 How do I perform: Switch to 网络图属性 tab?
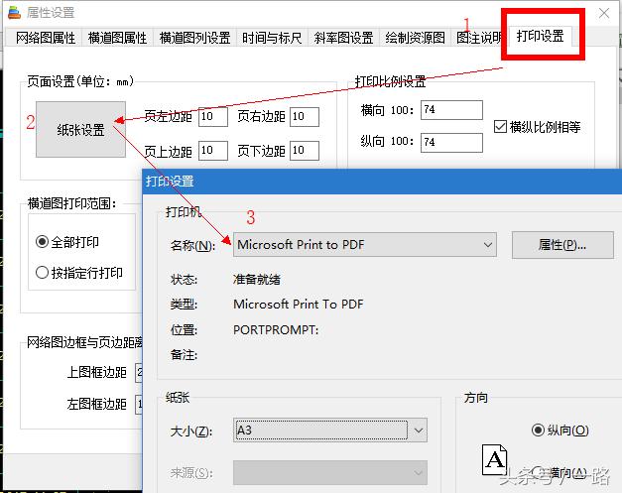tap(46, 38)
